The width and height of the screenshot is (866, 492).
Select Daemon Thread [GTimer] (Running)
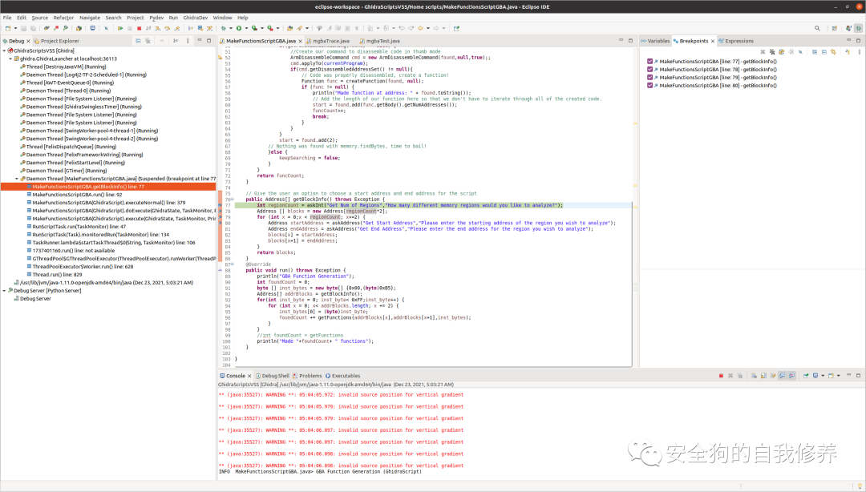pos(68,171)
